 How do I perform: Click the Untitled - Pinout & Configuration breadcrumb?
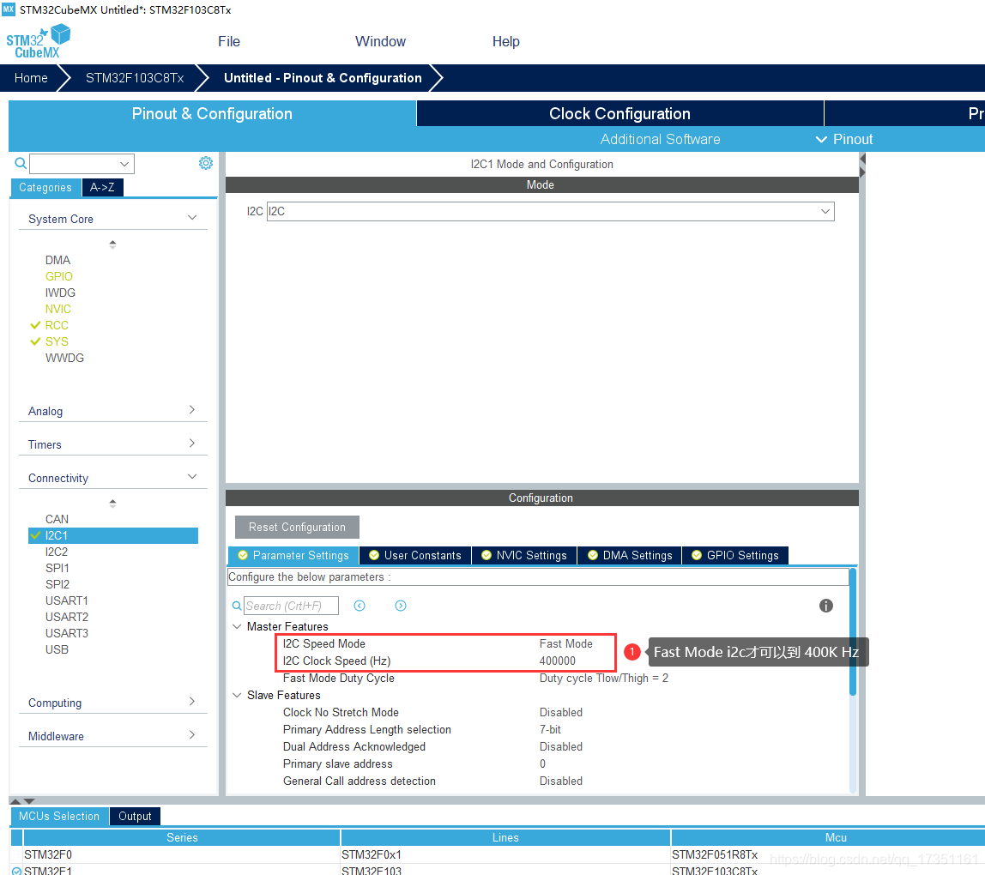(x=323, y=78)
